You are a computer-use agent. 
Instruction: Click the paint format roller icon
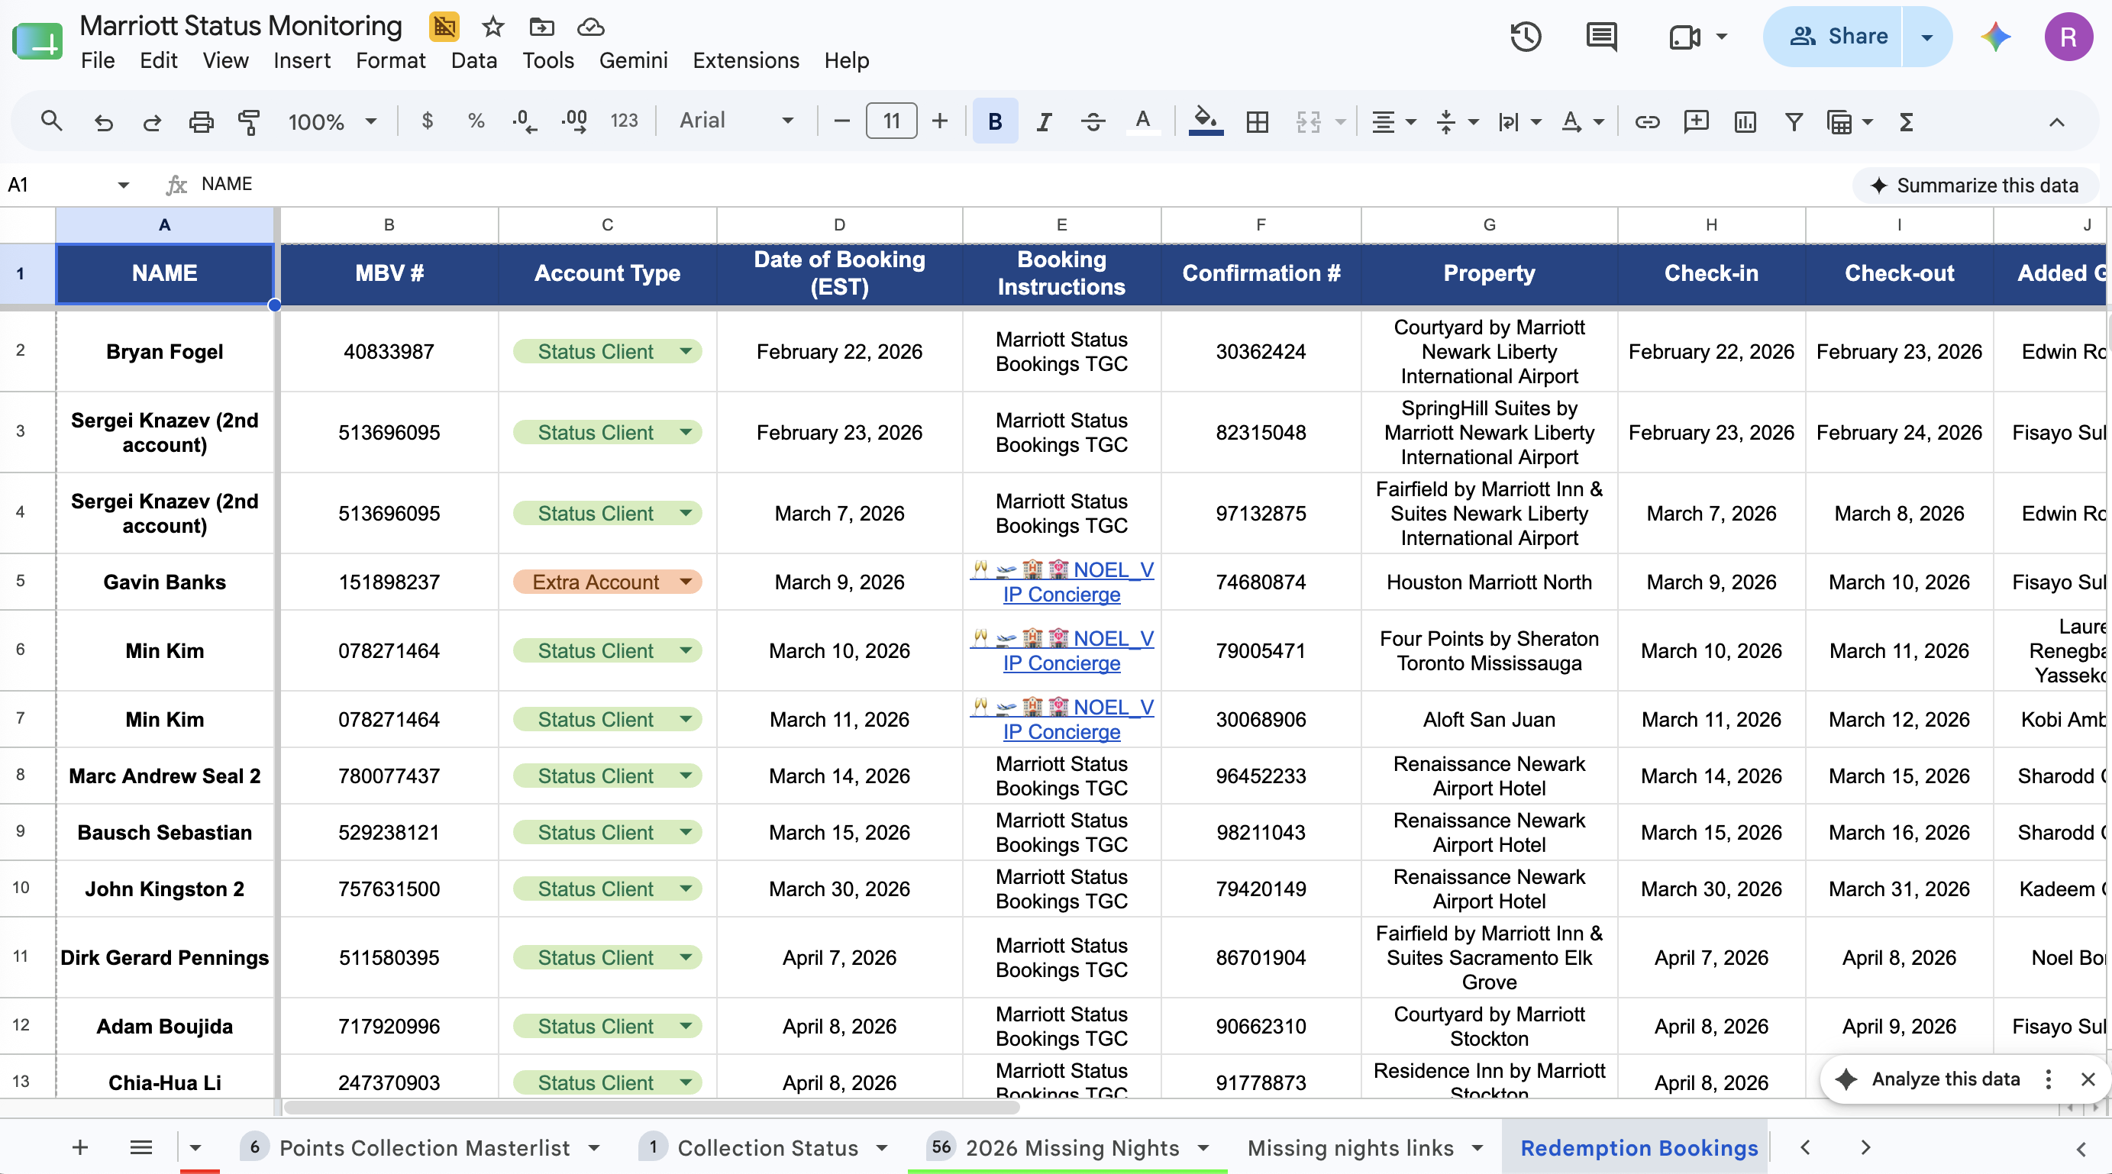pyautogui.click(x=248, y=121)
